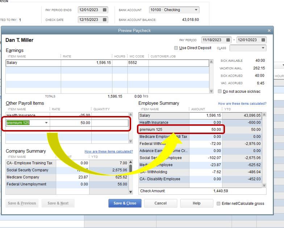
Task: Click premium 125 quantity cell
Action: pyautogui.click(x=110, y=123)
